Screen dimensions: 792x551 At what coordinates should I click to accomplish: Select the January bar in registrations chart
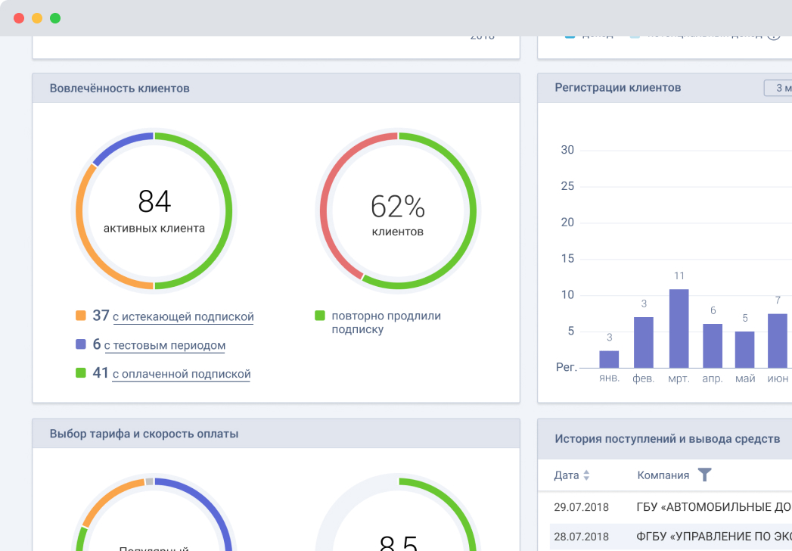(609, 360)
